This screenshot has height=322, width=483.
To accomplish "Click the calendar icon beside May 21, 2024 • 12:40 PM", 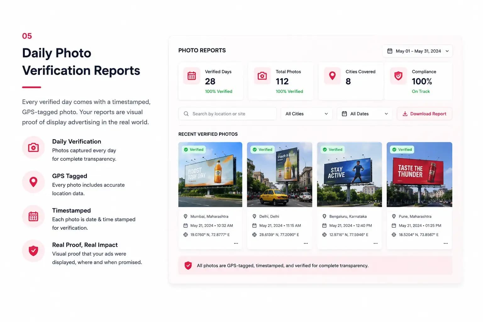I will 325,225.
